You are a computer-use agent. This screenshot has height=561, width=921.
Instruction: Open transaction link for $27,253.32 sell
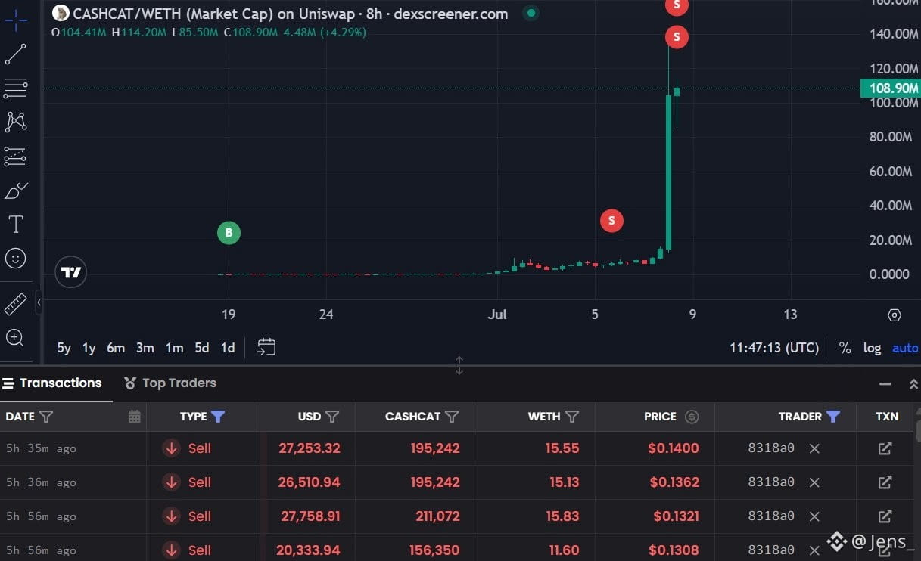[x=885, y=448]
